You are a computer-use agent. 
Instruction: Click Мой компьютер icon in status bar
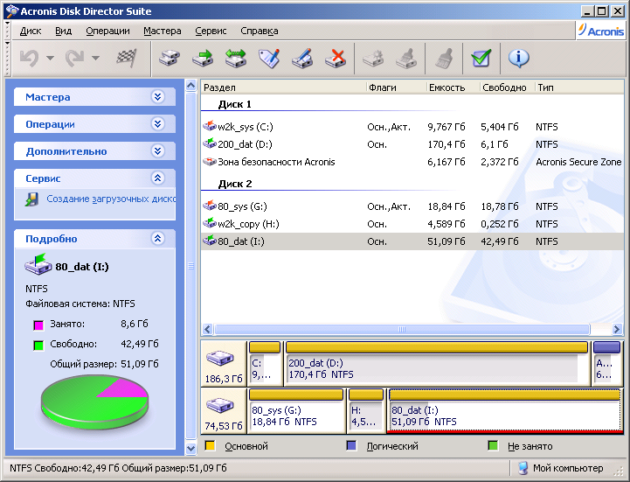point(523,468)
